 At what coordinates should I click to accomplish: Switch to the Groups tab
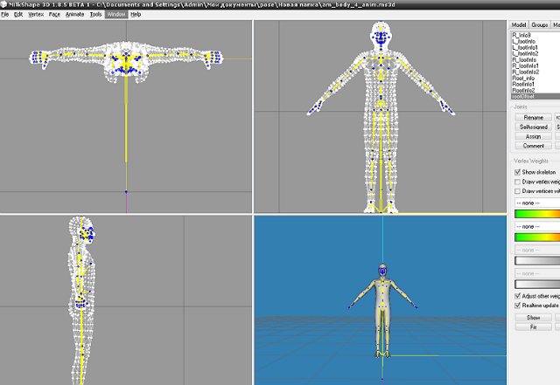(x=540, y=25)
